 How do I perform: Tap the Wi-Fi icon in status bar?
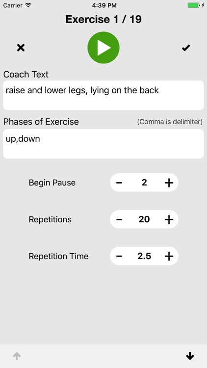28,5
